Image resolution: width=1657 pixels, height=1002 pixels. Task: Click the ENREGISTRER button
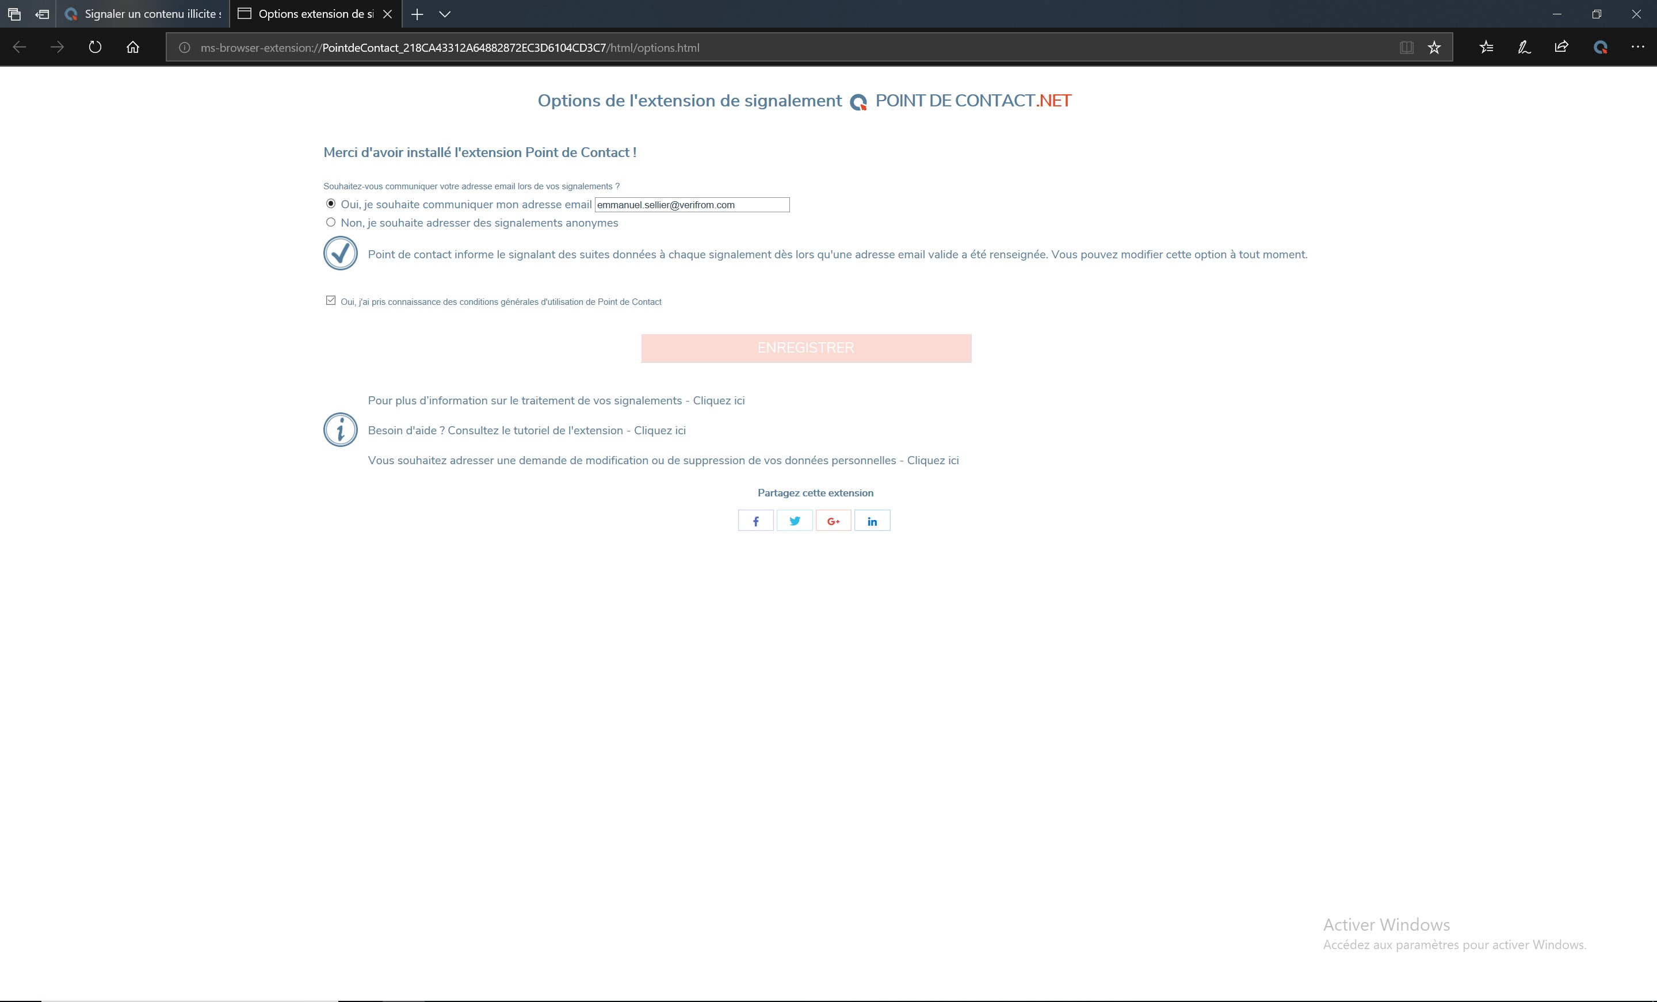(x=805, y=349)
